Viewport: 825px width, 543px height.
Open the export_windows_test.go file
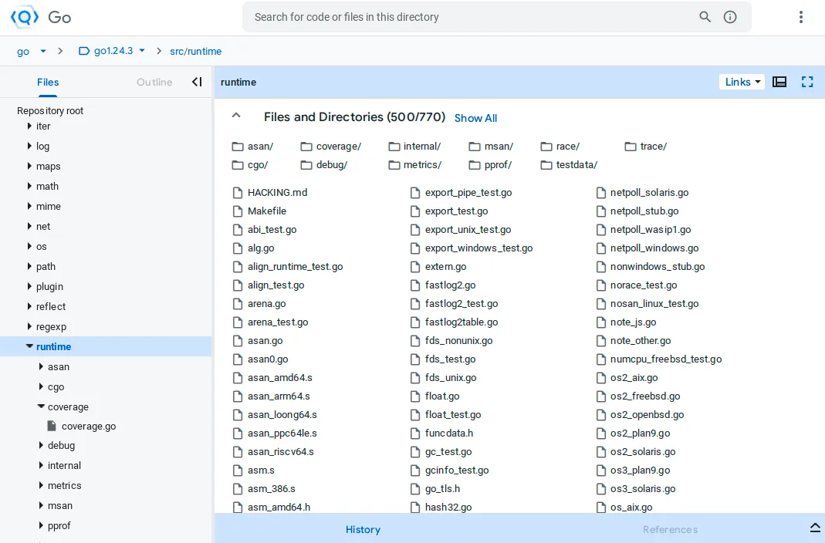click(x=478, y=248)
